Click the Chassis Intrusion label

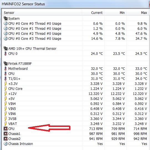21,144
